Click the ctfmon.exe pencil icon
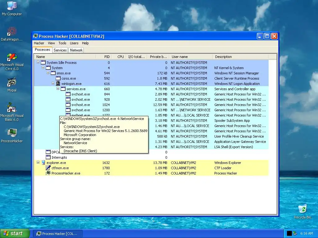The height and width of the screenshot is (238, 318). (48, 168)
